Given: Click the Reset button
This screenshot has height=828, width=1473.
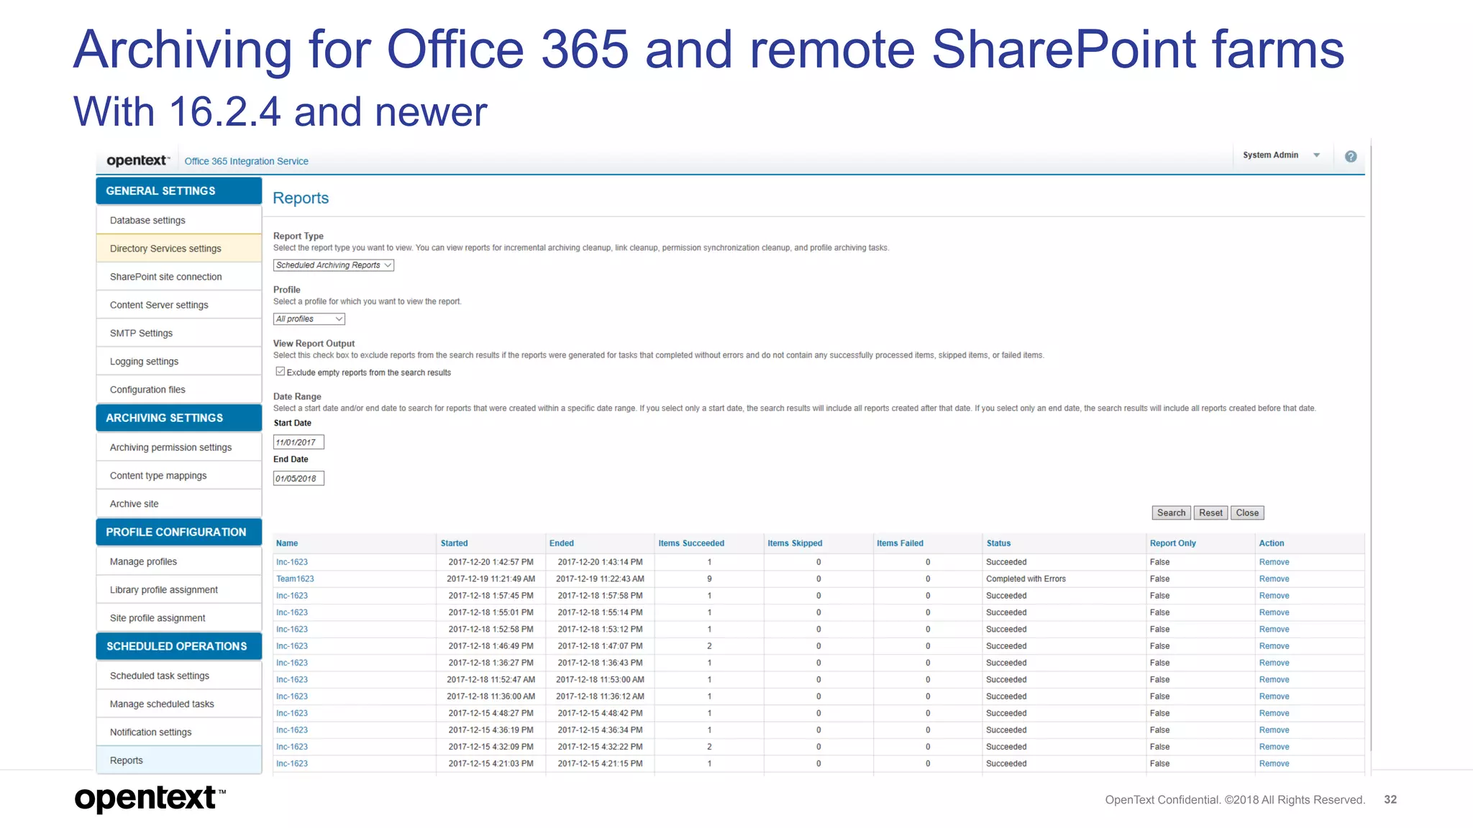Looking at the screenshot, I should (1210, 512).
